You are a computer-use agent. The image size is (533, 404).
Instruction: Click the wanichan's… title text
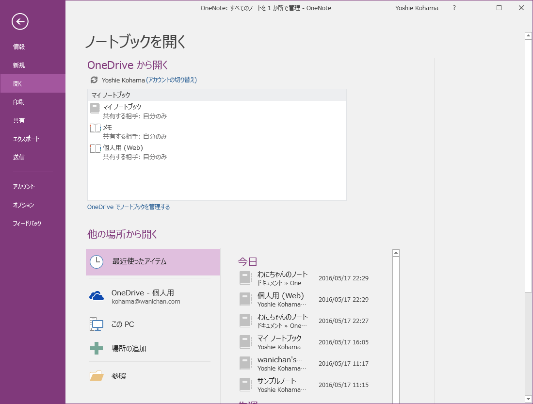(279, 359)
